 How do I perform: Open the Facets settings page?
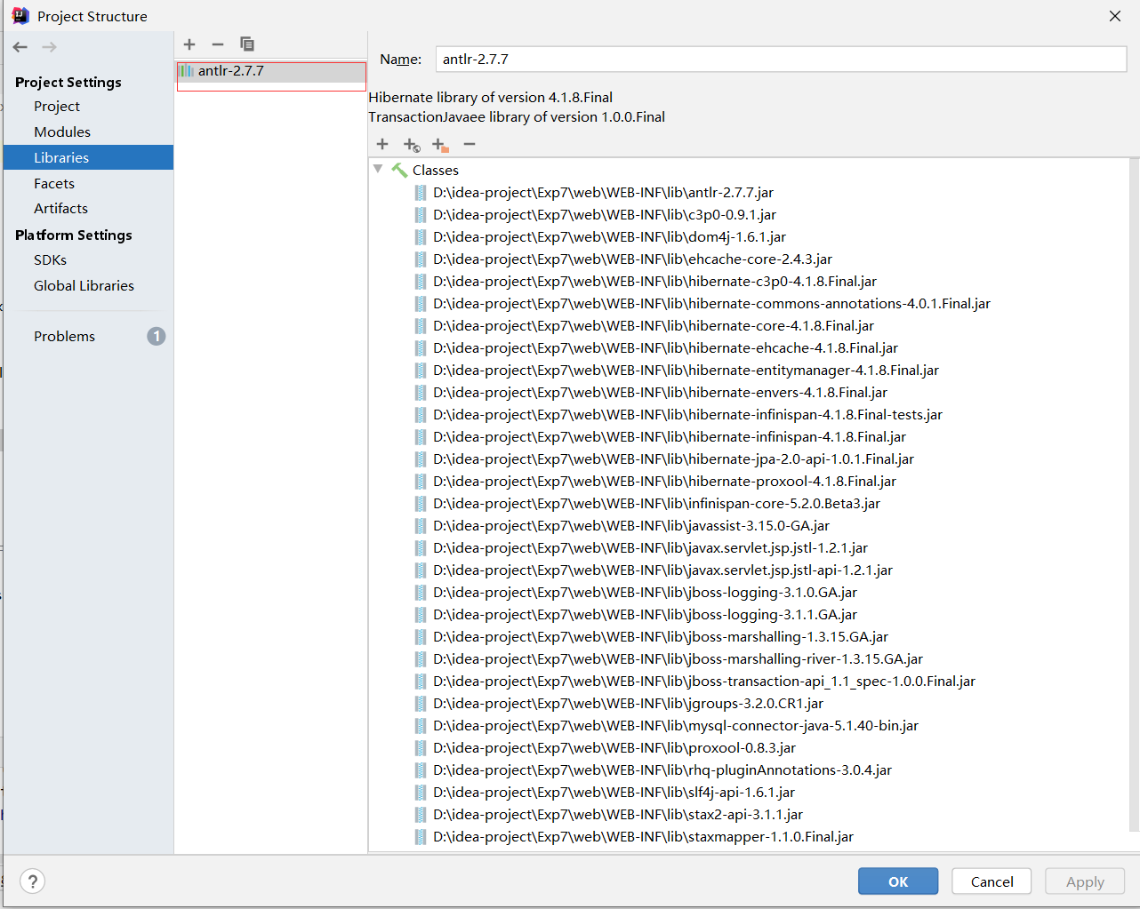pyautogui.click(x=54, y=184)
